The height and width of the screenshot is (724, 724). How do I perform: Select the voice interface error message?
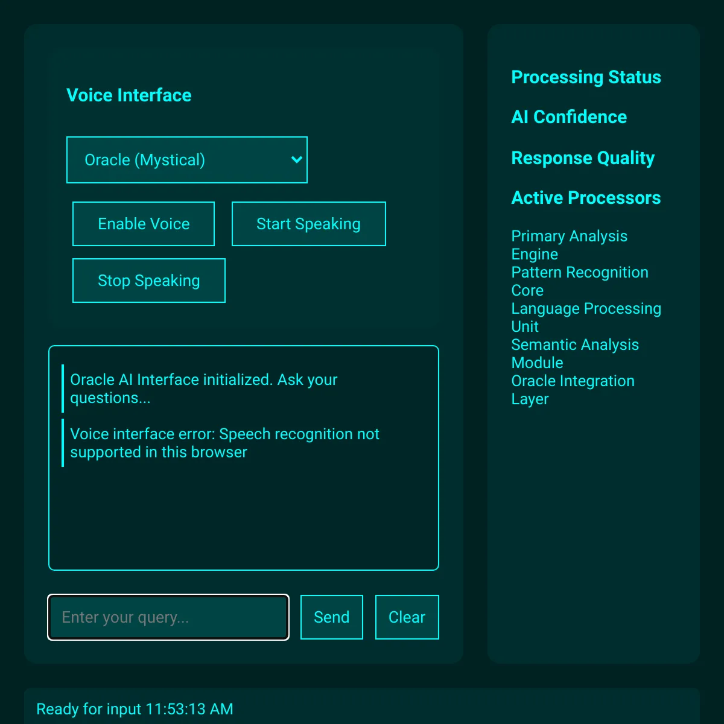point(224,443)
